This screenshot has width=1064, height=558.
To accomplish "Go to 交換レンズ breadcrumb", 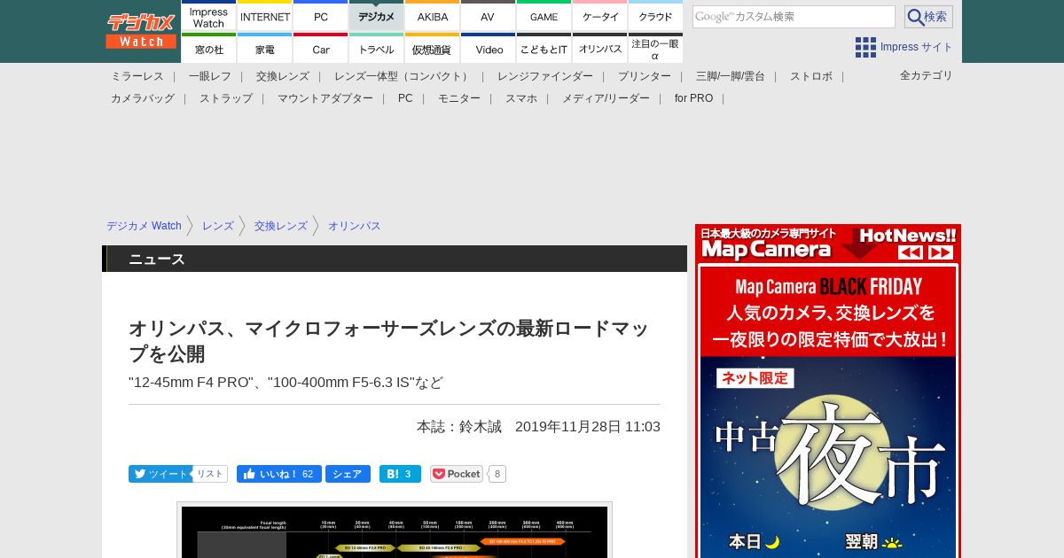I will pos(281,226).
